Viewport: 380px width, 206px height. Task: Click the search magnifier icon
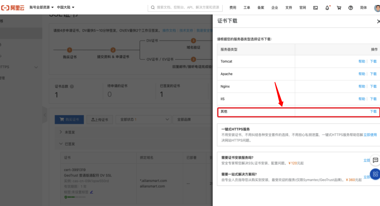153,8
